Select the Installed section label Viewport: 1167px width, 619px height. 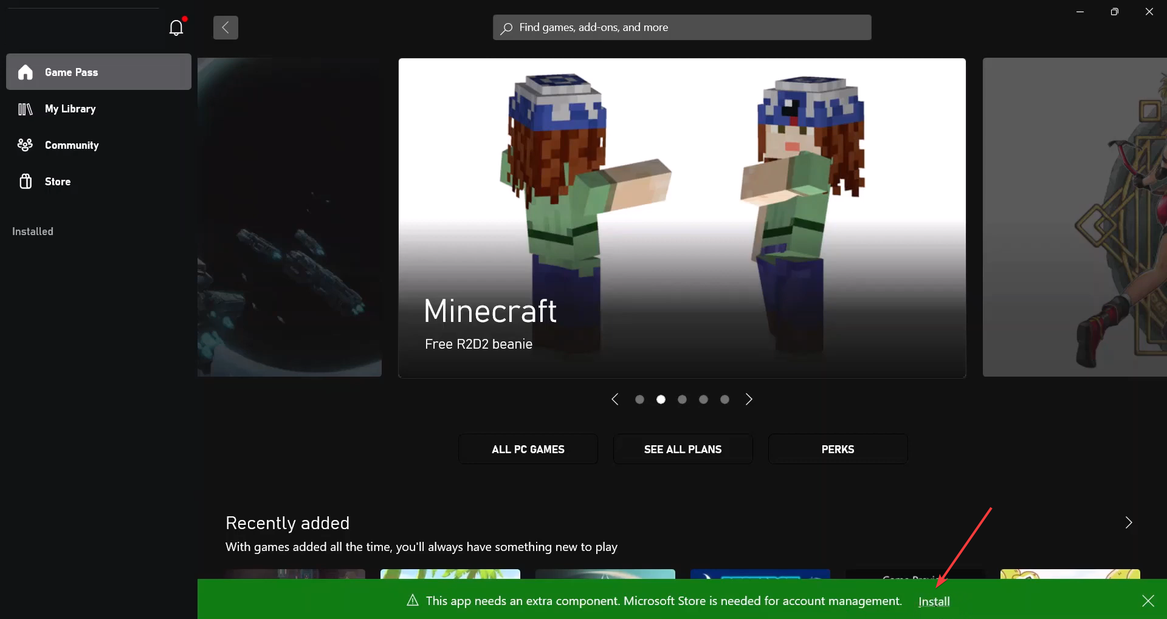click(x=33, y=231)
